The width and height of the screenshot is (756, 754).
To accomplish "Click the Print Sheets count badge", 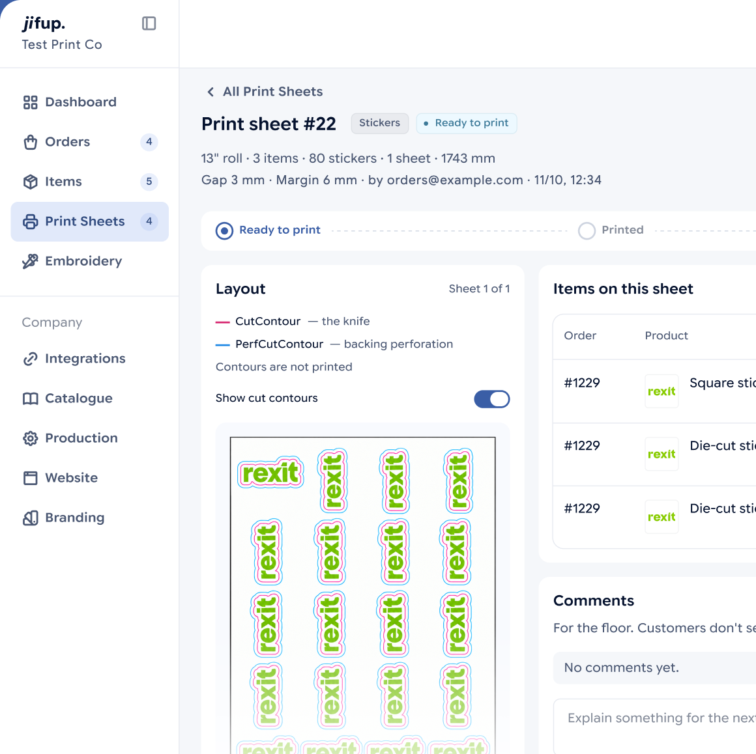I will tap(149, 221).
